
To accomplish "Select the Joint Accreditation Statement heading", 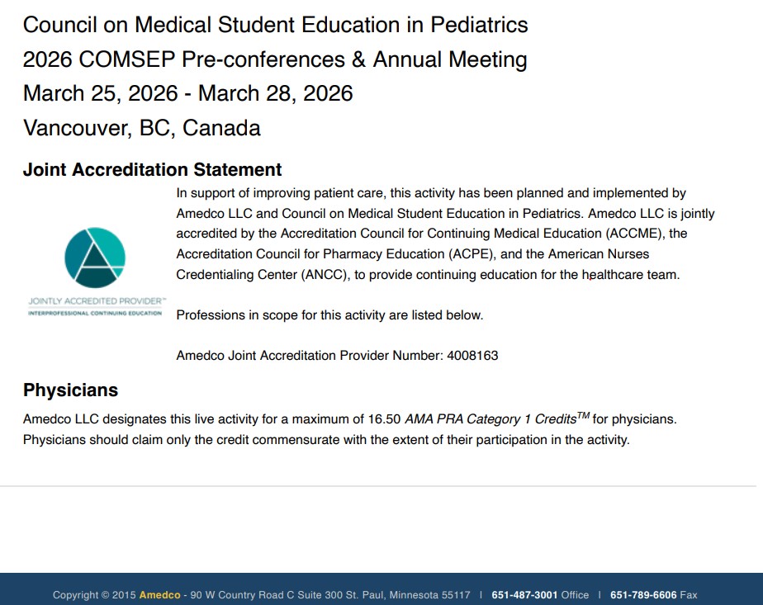I will pos(153,170).
